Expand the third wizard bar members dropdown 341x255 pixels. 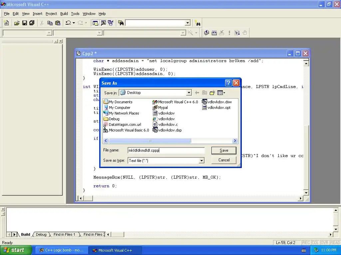pyautogui.click(x=183, y=33)
